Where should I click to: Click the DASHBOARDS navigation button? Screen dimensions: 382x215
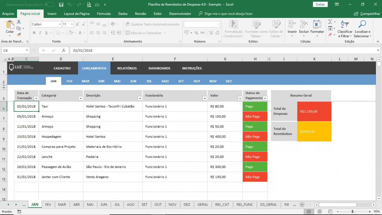159,68
